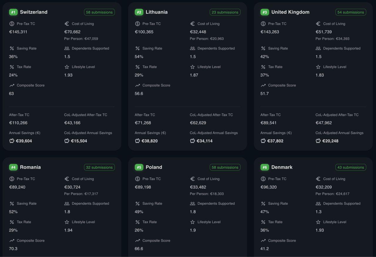Select the Lifestyle Level star icon on Poland
Viewport: 376px width, 257px height.
(192, 222)
